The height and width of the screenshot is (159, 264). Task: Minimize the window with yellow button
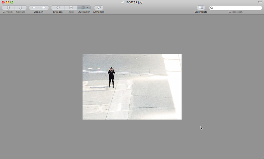(x=7, y=2)
